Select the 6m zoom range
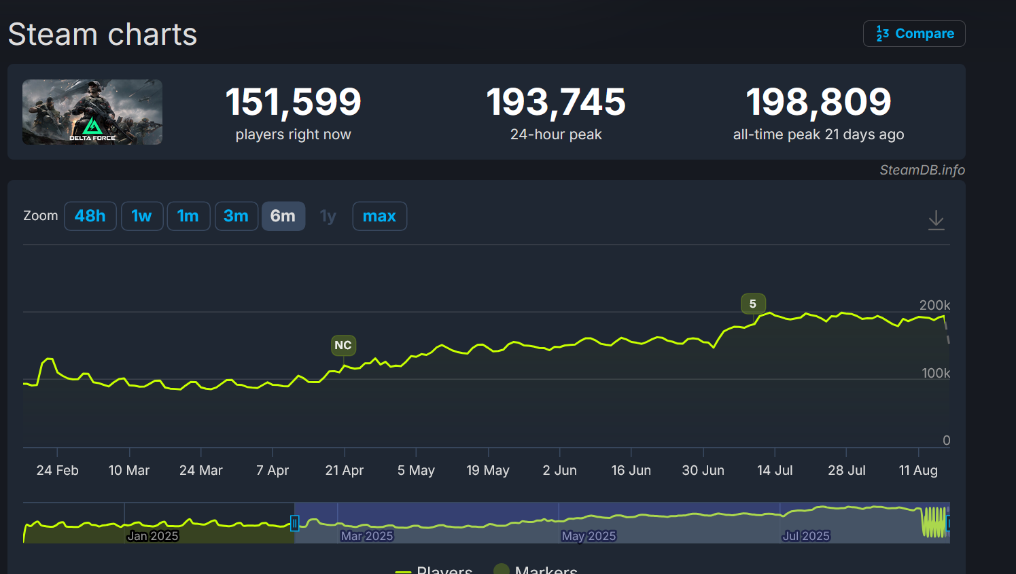The width and height of the screenshot is (1016, 574). click(283, 216)
